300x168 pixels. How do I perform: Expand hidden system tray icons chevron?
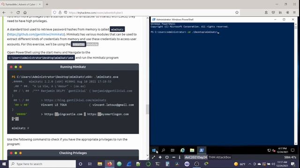point(250,164)
